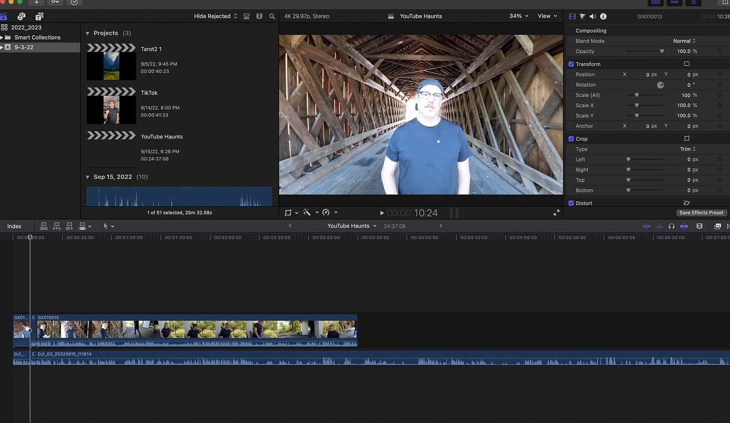The height and width of the screenshot is (423, 730).
Task: Click the browser search magnifier icon
Action: click(272, 17)
